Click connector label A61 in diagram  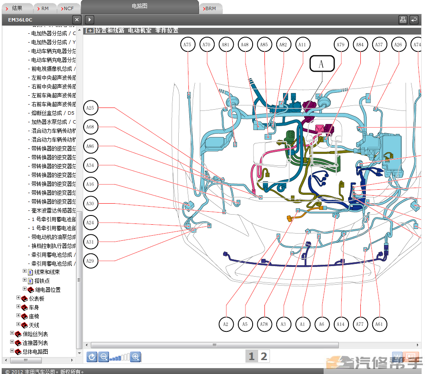379,324
